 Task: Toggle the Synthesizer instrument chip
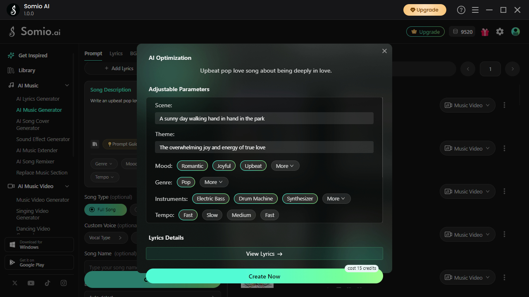click(300, 198)
